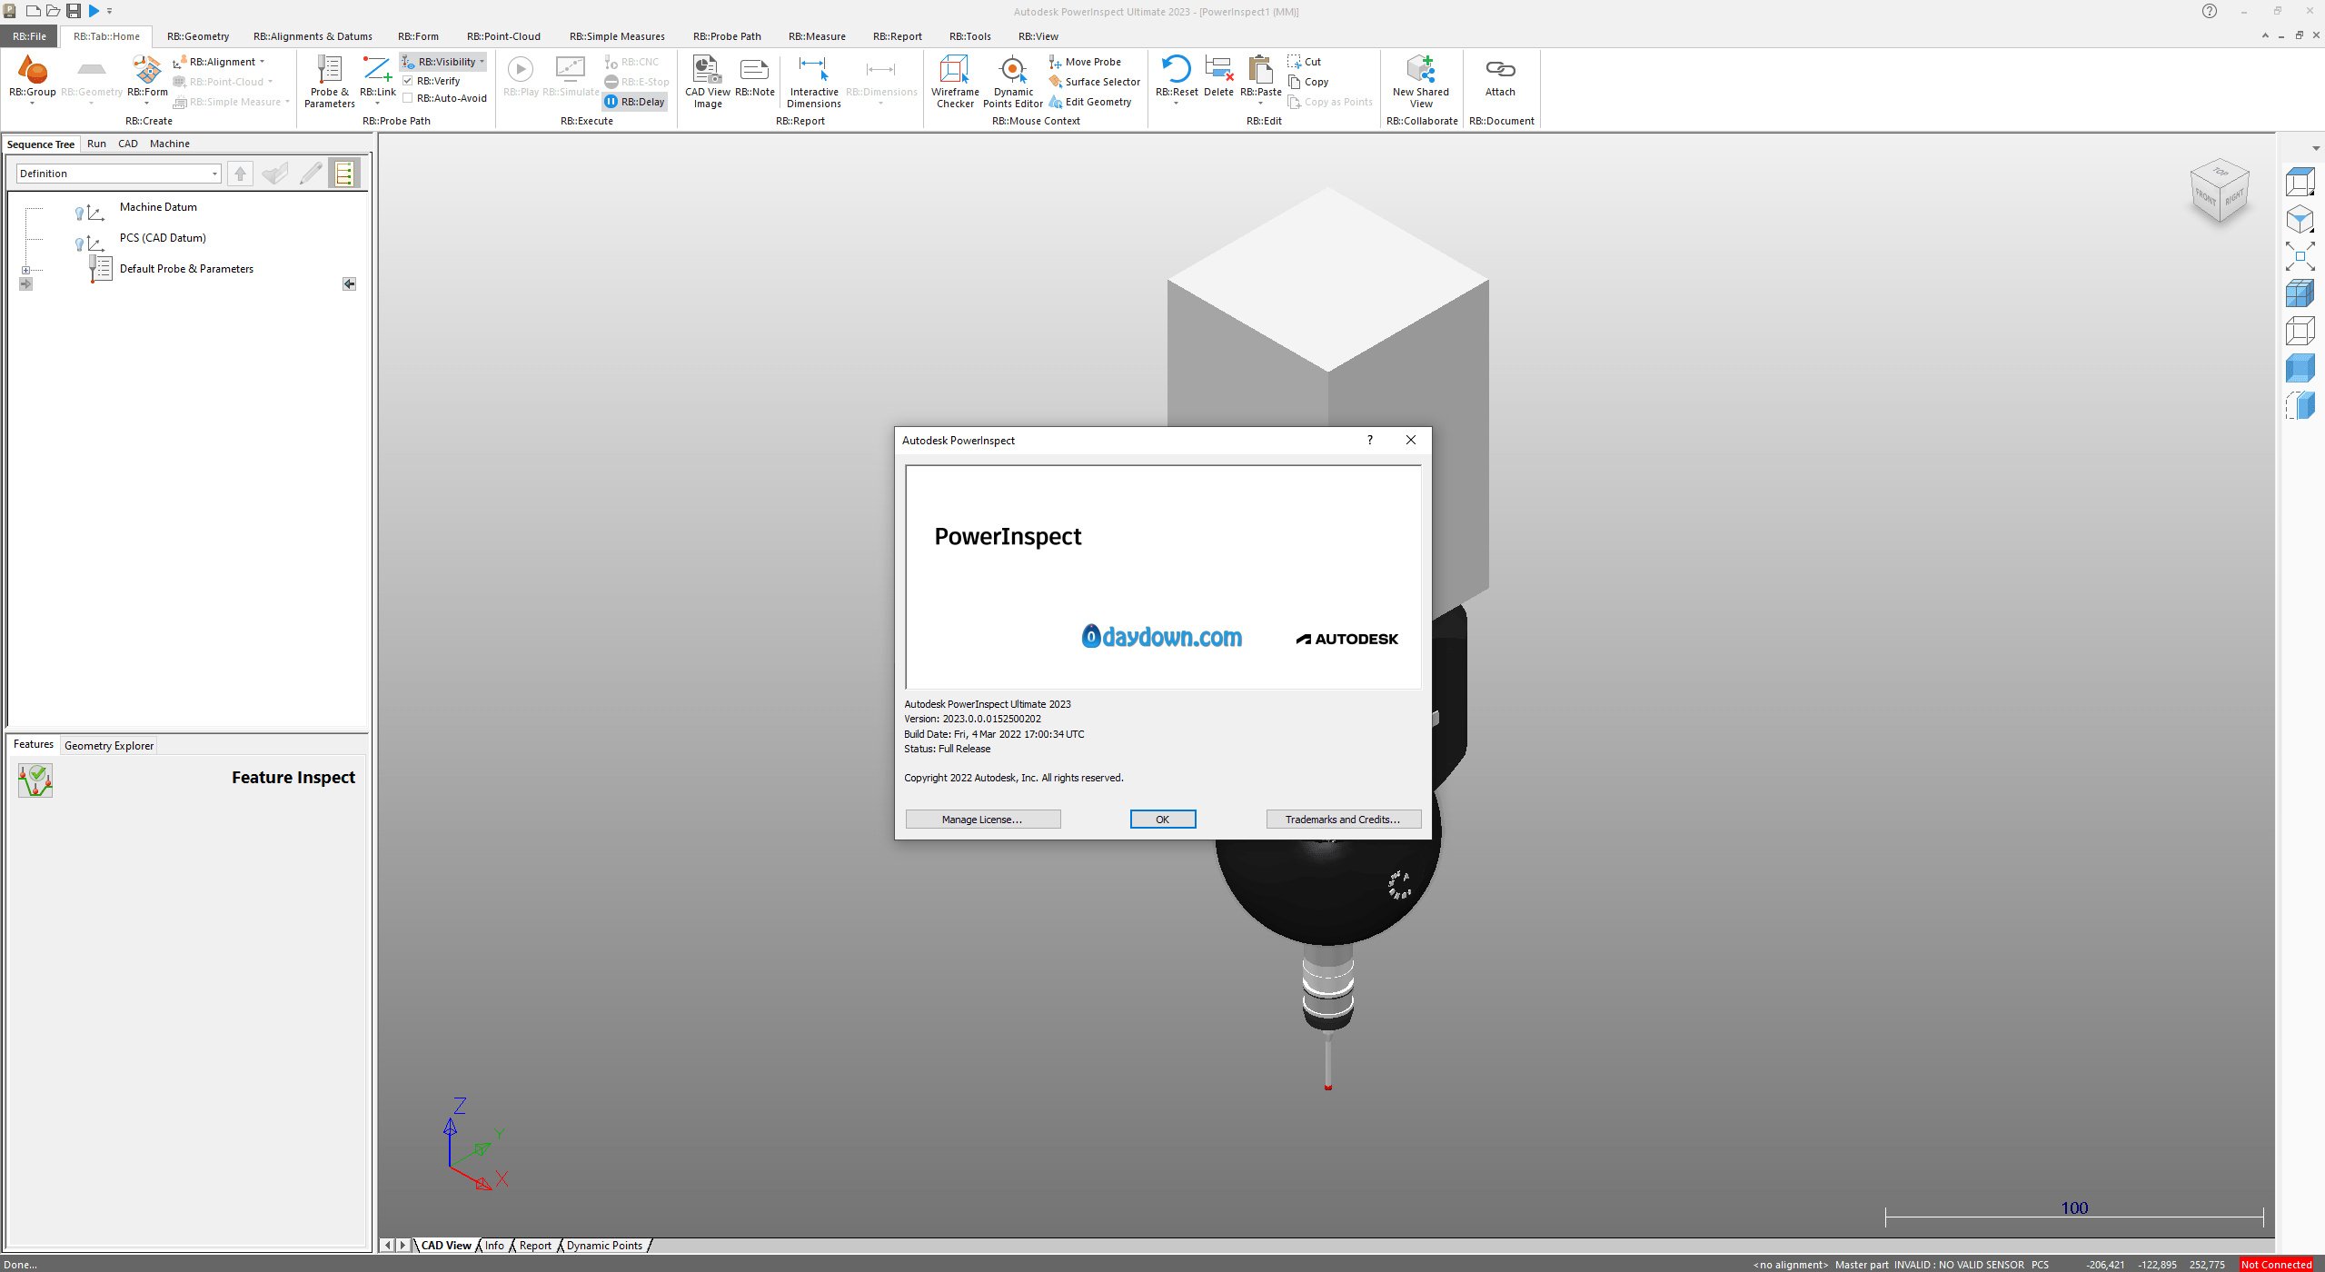Click the Not Connected status indicator
The width and height of the screenshot is (2325, 1272).
click(x=2276, y=1264)
